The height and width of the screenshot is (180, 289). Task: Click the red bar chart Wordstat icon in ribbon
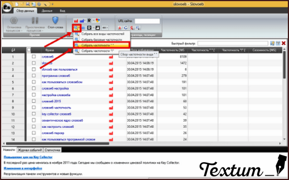pos(76,20)
